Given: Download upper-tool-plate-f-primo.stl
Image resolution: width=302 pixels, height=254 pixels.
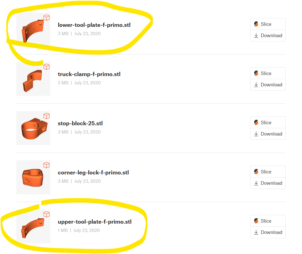Looking at the screenshot, I should coord(268,232).
